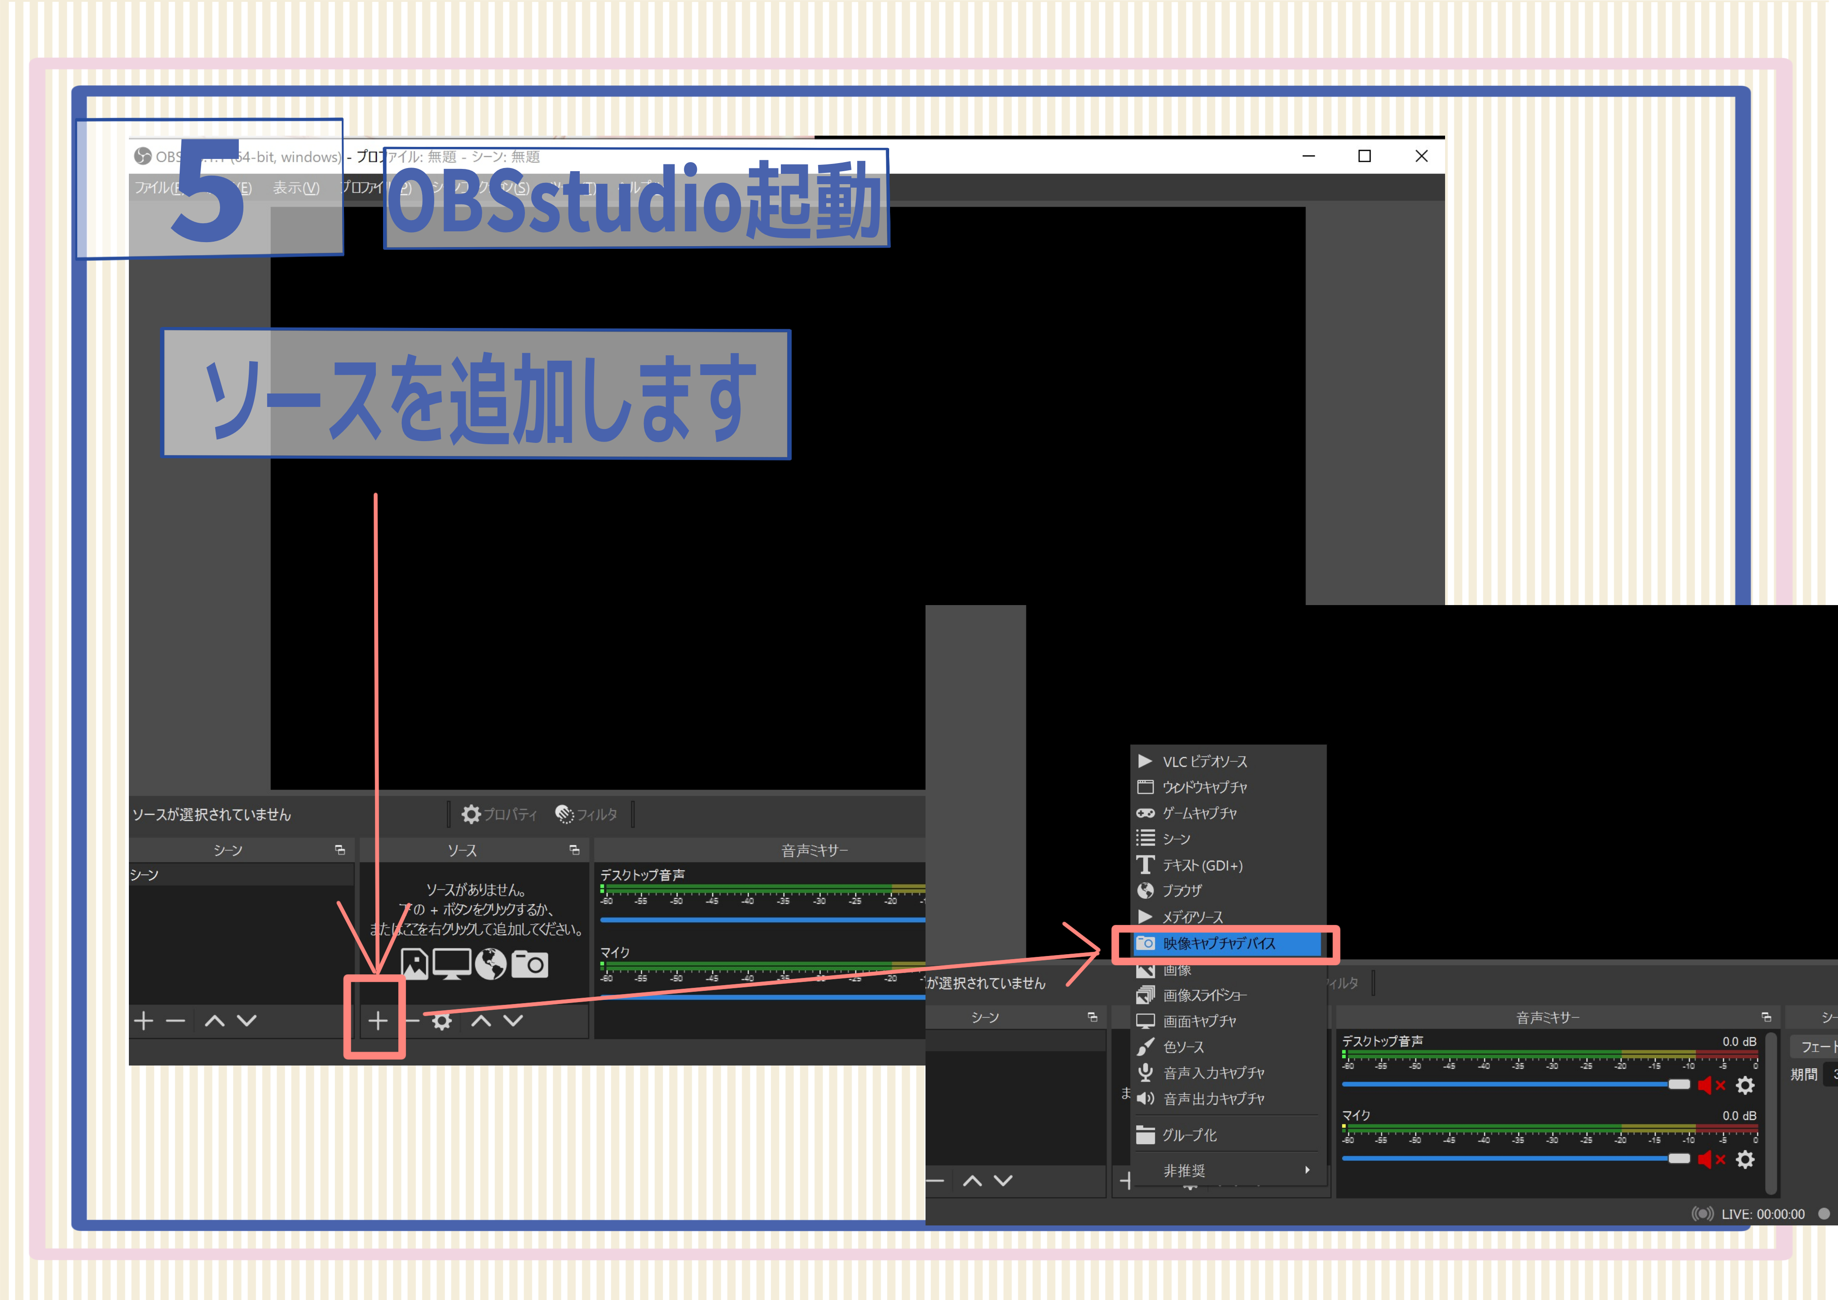Expand the 非推奨 submenu arrow
1838x1300 pixels.
(x=1307, y=1170)
